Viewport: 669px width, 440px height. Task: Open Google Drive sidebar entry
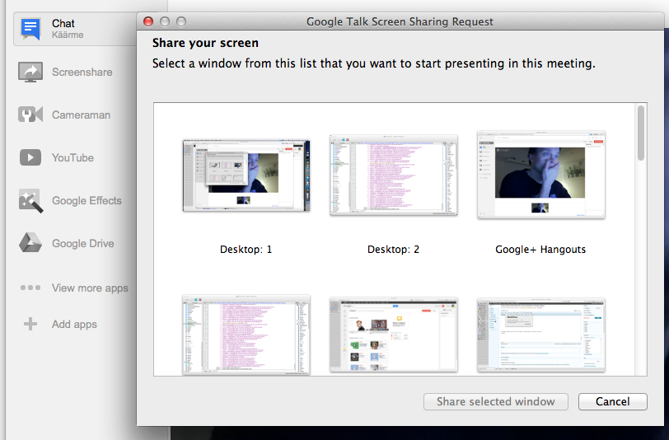tap(82, 243)
